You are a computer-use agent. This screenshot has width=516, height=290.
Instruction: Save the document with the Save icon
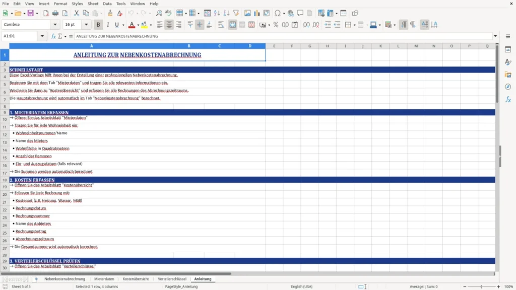[31, 13]
